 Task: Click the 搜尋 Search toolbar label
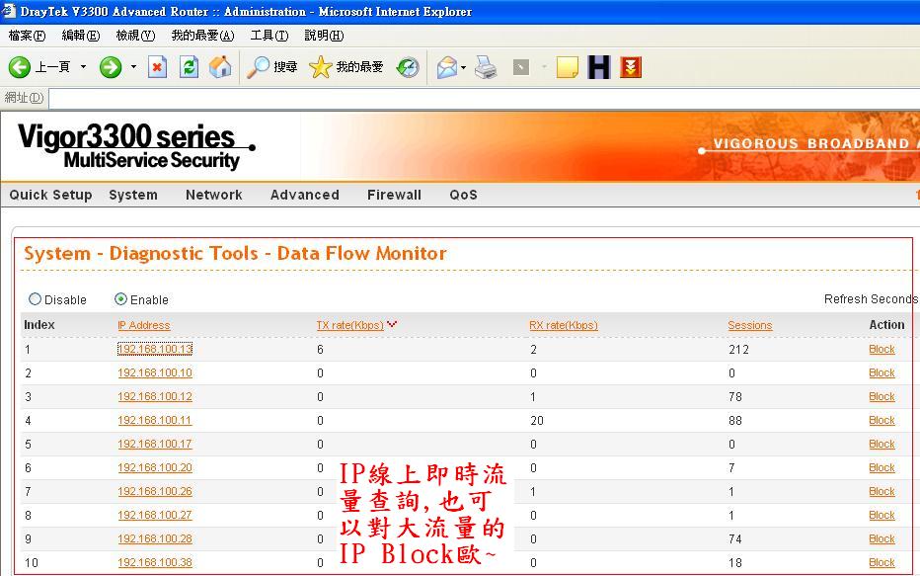285,67
